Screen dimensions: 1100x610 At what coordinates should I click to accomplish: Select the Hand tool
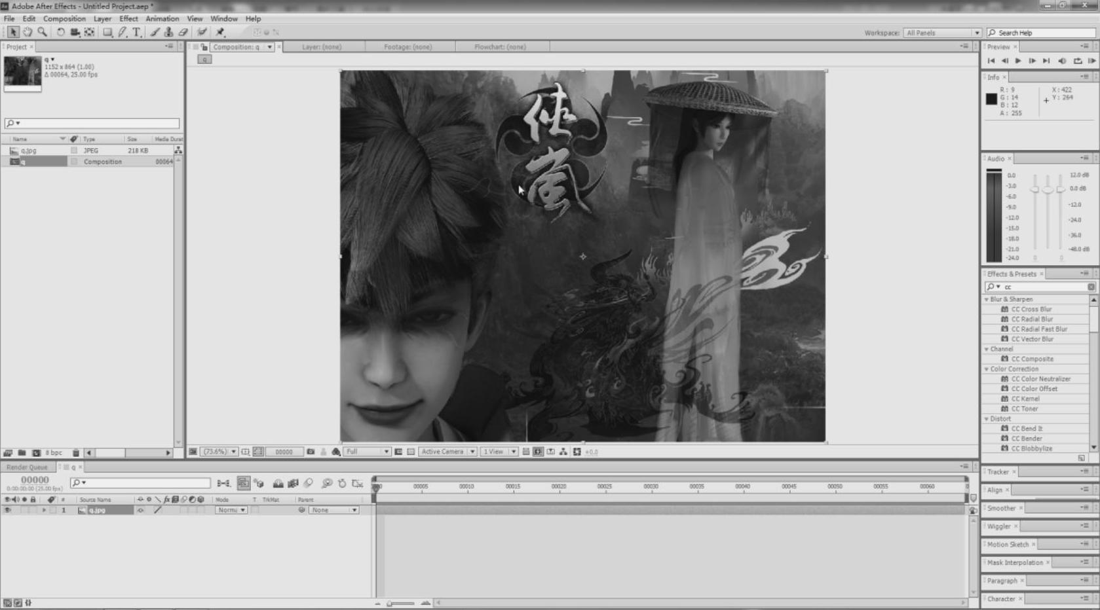click(28, 32)
